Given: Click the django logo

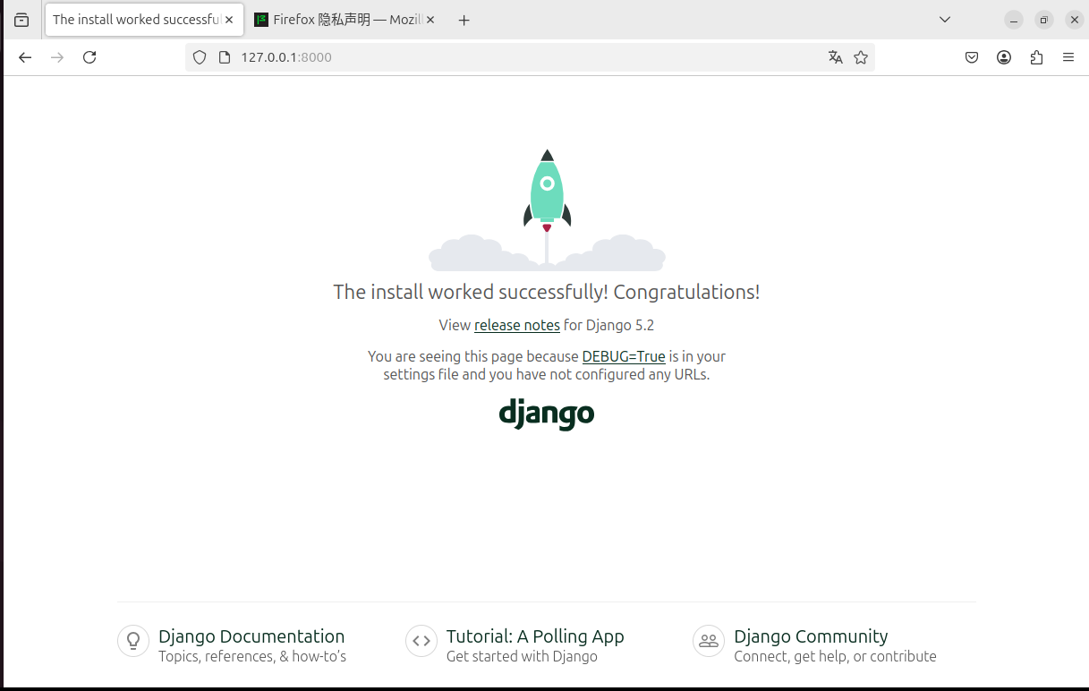Looking at the screenshot, I should click(547, 414).
